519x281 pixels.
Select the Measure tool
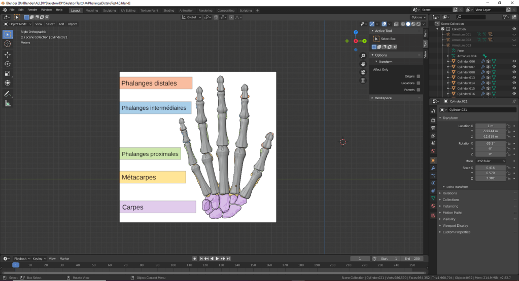(x=8, y=104)
